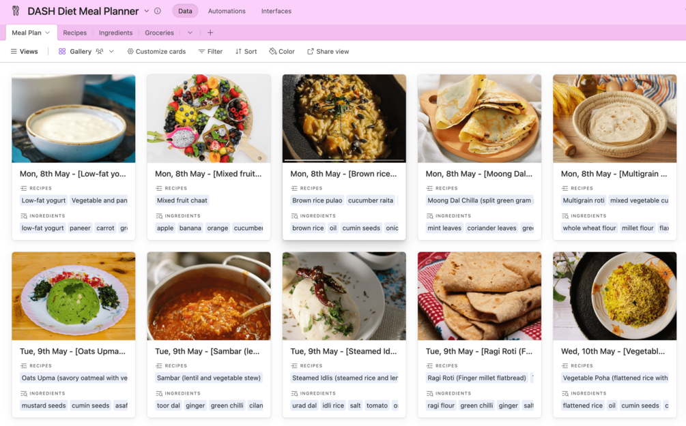This screenshot has height=426, width=686.
Task: Add a new table with plus button
Action: 210,33
